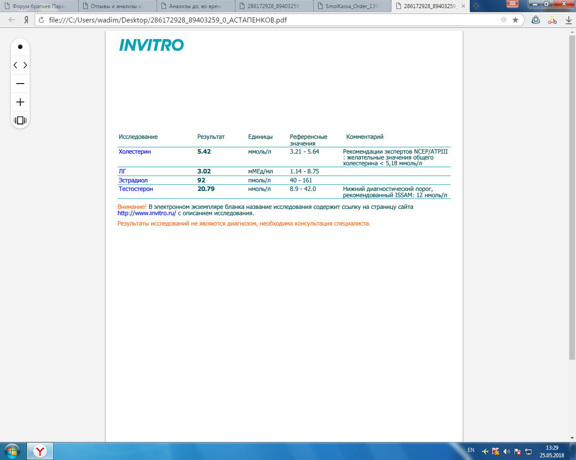The height and width of the screenshot is (460, 576).
Task: Go back with the browser back arrow
Action: (x=12, y=20)
